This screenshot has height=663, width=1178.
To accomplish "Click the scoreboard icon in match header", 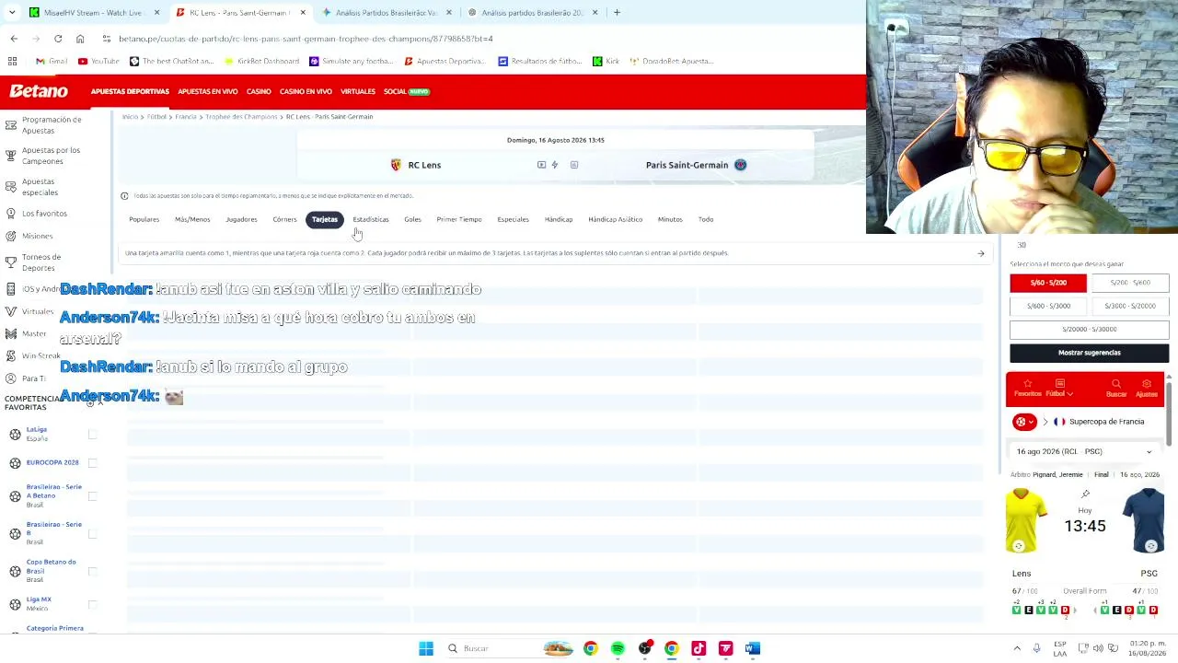I will pos(574,165).
